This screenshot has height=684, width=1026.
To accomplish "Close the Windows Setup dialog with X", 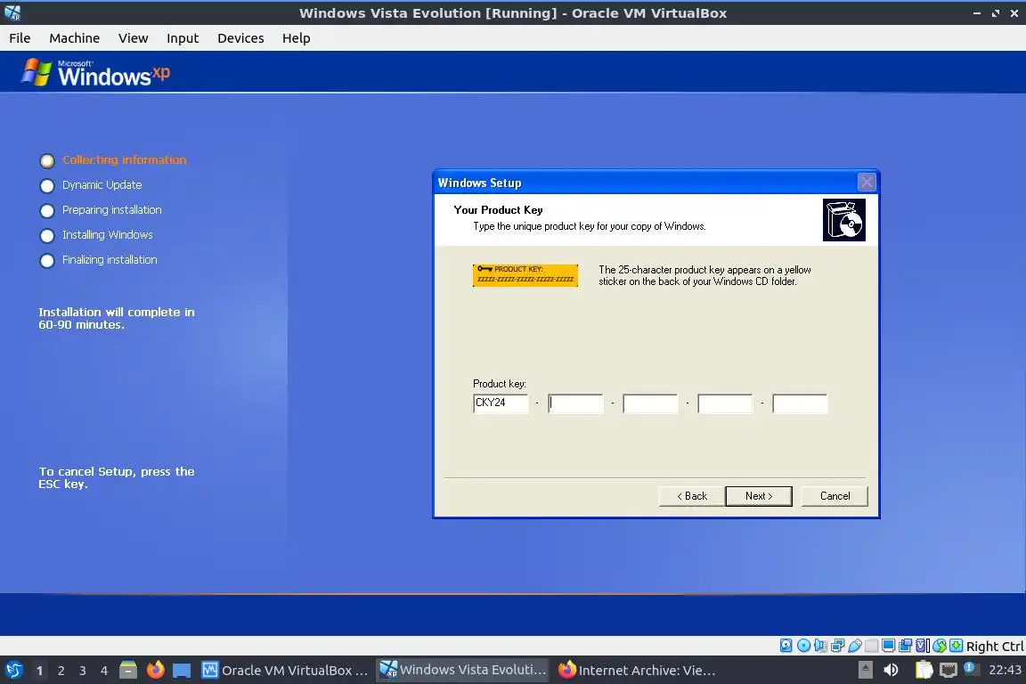I will coord(867,183).
